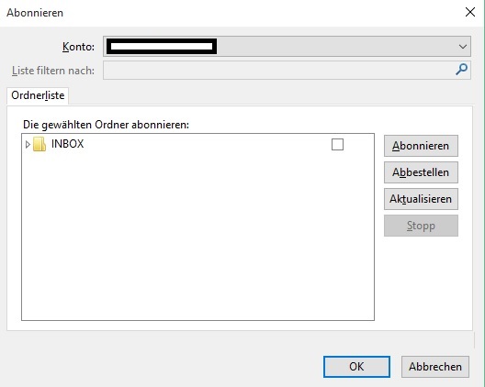485x387 pixels.
Task: Cancel with the Abbrechen button
Action: (435, 367)
